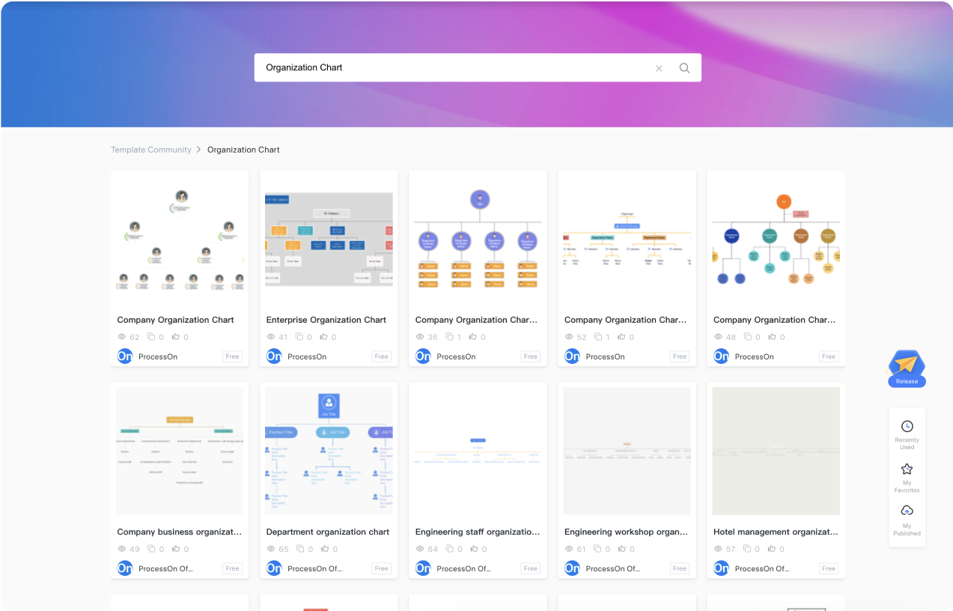
Task: Open Recently Used clock icon
Action: [x=907, y=426]
